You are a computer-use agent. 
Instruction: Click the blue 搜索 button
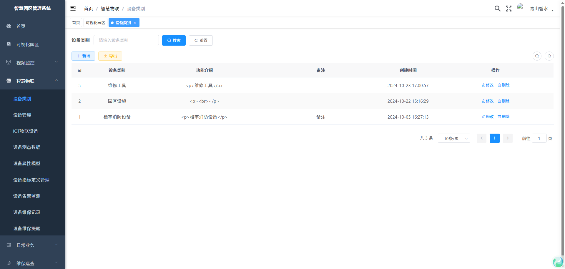[x=174, y=40]
